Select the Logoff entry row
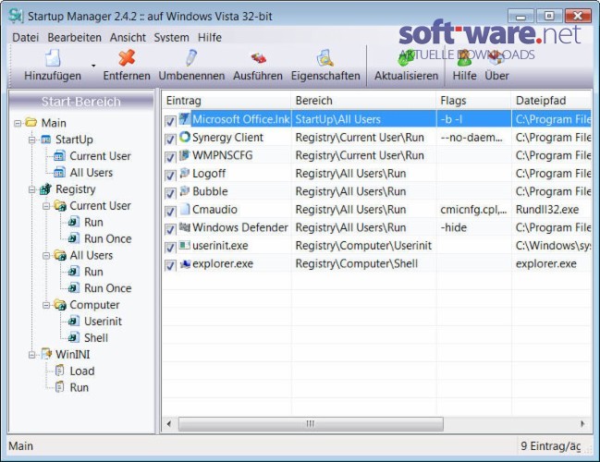The height and width of the screenshot is (462, 600). [x=377, y=174]
